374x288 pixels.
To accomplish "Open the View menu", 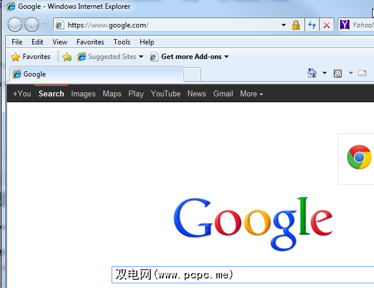I will (x=60, y=42).
